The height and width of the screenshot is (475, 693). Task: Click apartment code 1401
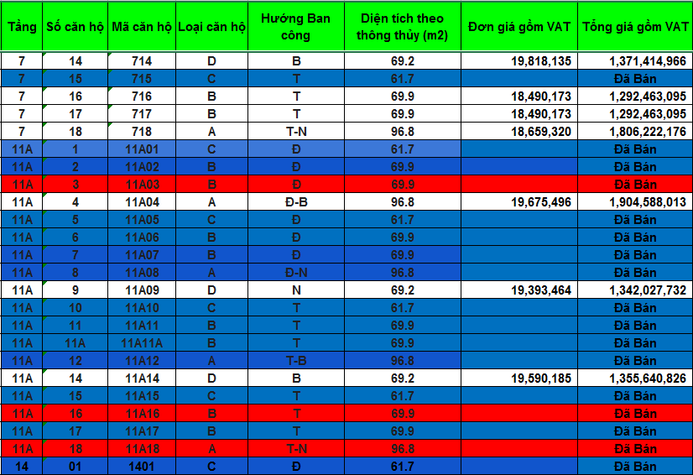[142, 466]
